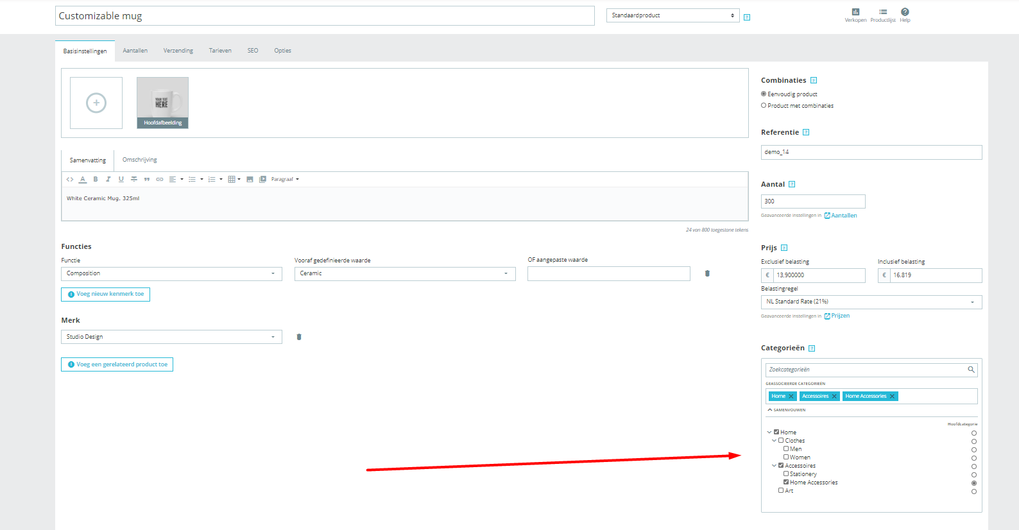Show help for Combinaties

(x=814, y=80)
